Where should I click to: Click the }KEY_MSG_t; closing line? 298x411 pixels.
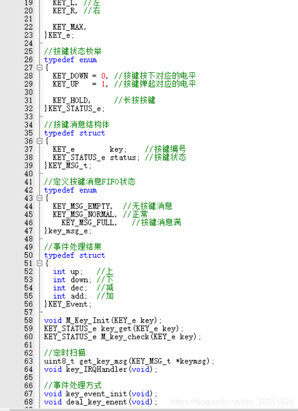68,166
